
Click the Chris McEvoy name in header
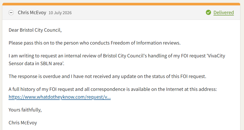pyautogui.click(x=32, y=12)
